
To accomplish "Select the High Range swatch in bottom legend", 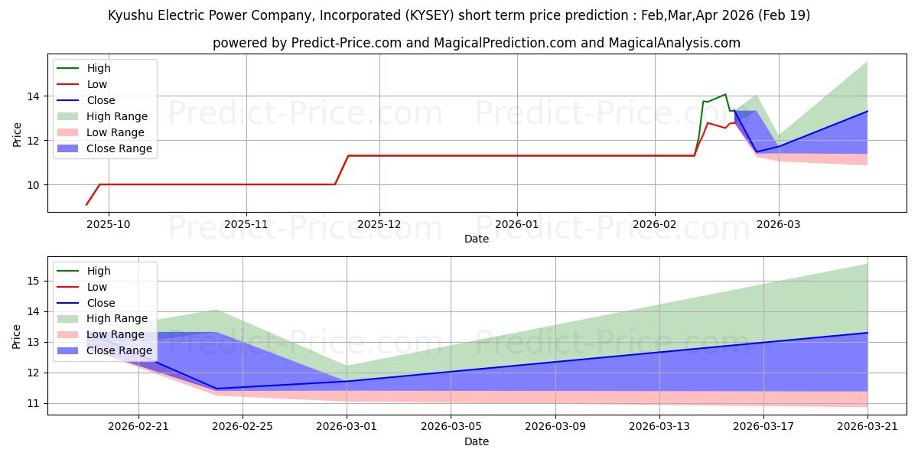I will point(68,319).
